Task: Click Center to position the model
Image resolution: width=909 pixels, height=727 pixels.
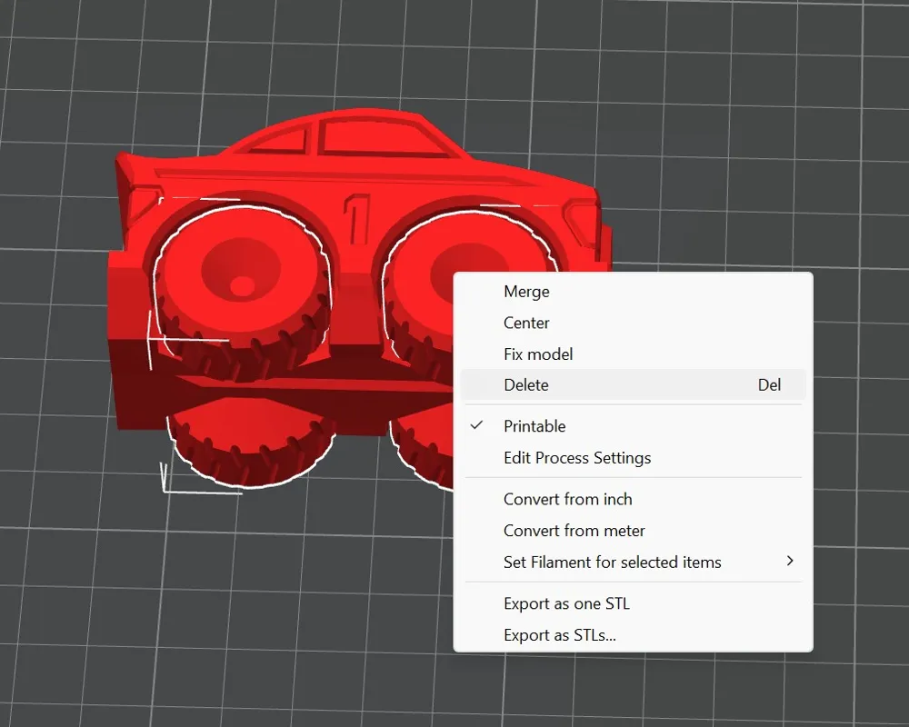Action: (x=525, y=323)
